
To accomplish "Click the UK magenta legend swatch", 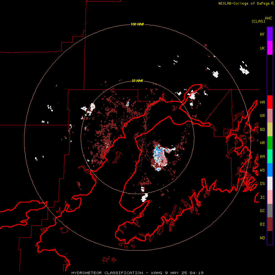I will [270, 48].
